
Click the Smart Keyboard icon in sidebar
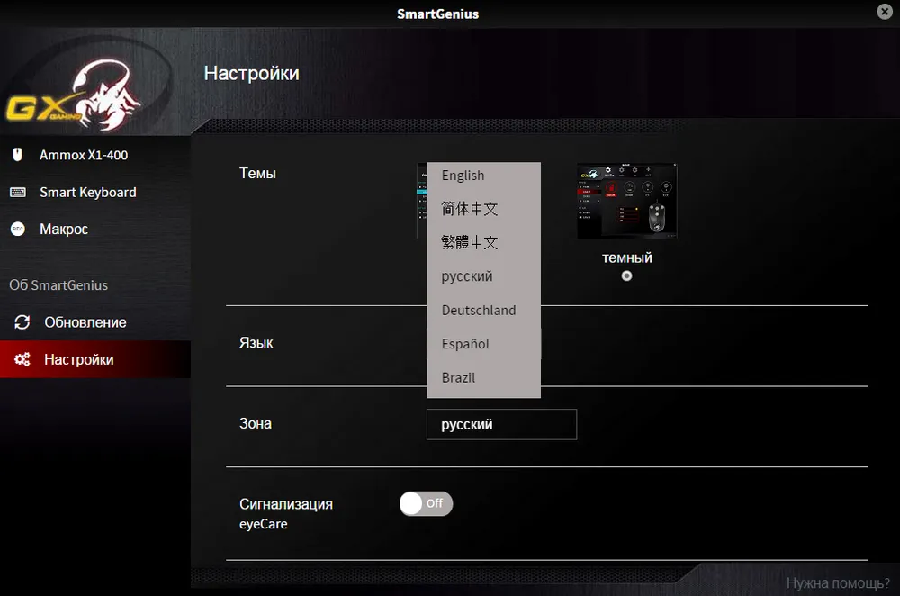[x=18, y=193]
